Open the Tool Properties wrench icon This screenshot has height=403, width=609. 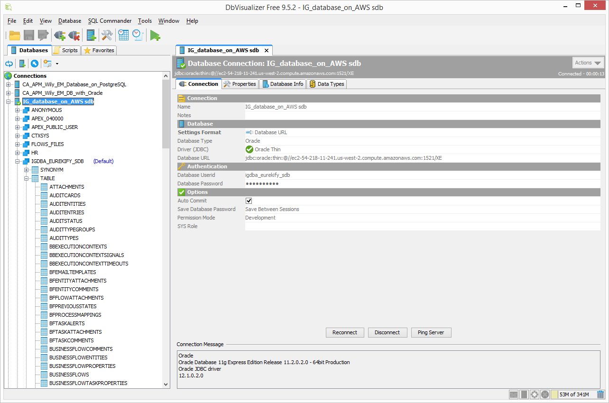[x=107, y=35]
